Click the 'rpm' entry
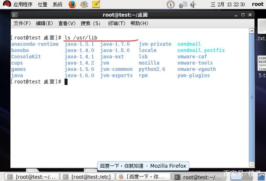 (x=143, y=75)
